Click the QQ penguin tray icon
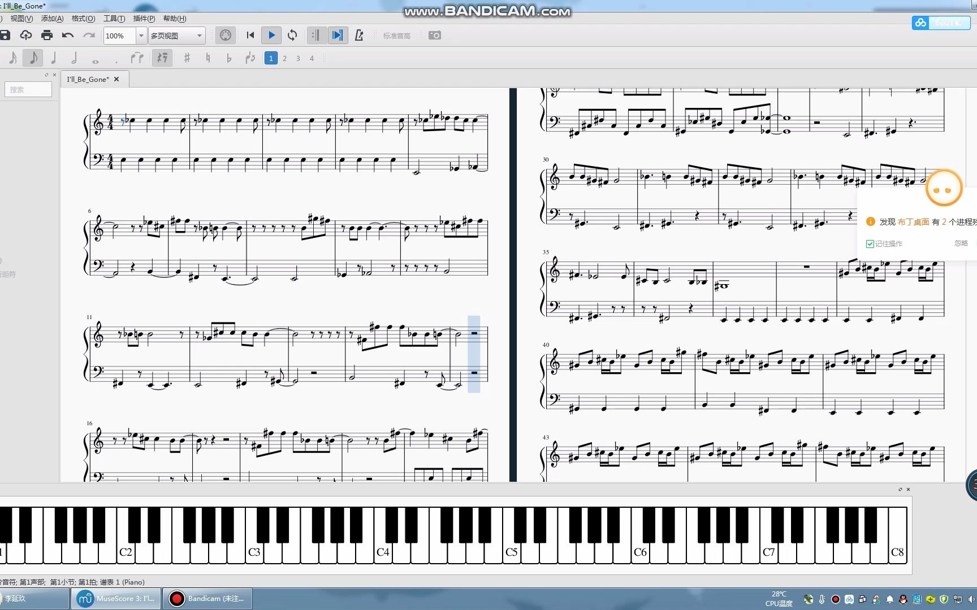 pyautogui.click(x=903, y=599)
